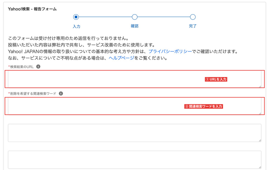Click the 確認 step label
Viewport: 271px width, 170px height.
[134, 26]
